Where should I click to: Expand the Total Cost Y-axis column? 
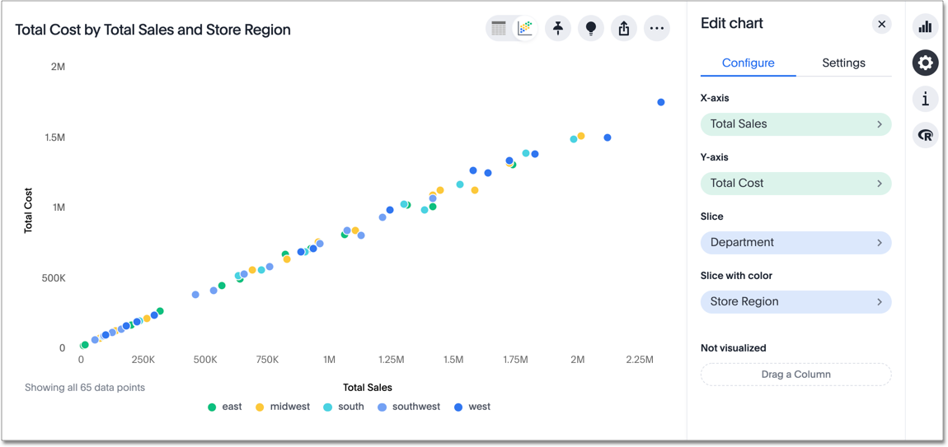(795, 184)
